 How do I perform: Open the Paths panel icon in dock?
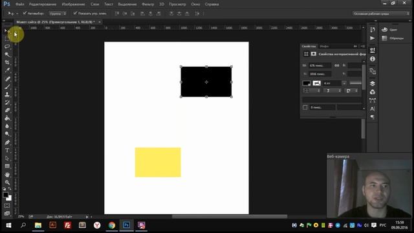(373, 100)
